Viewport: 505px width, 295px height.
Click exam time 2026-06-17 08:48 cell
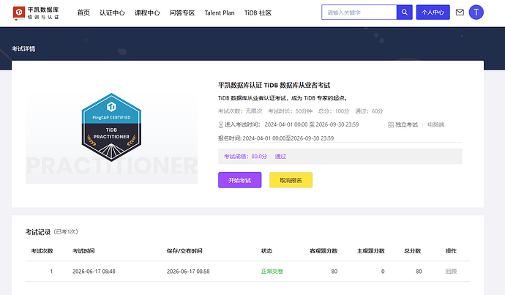[94, 272]
